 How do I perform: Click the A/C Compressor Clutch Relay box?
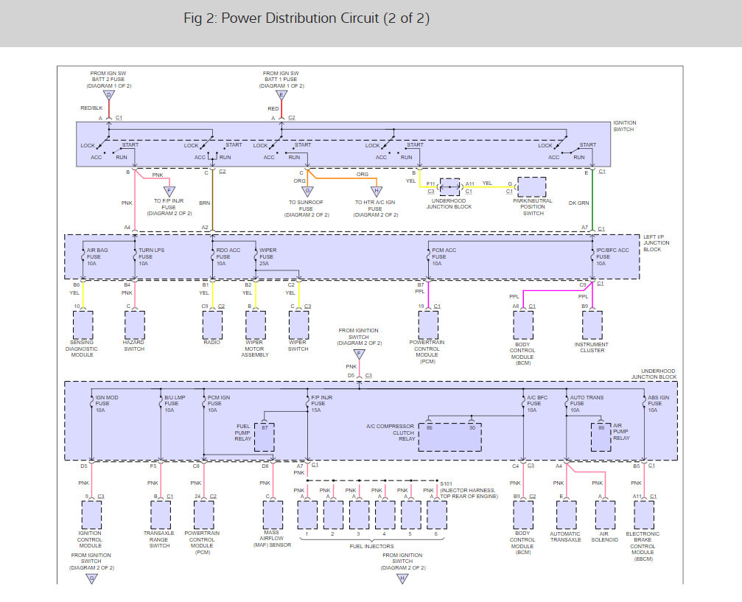(450, 437)
